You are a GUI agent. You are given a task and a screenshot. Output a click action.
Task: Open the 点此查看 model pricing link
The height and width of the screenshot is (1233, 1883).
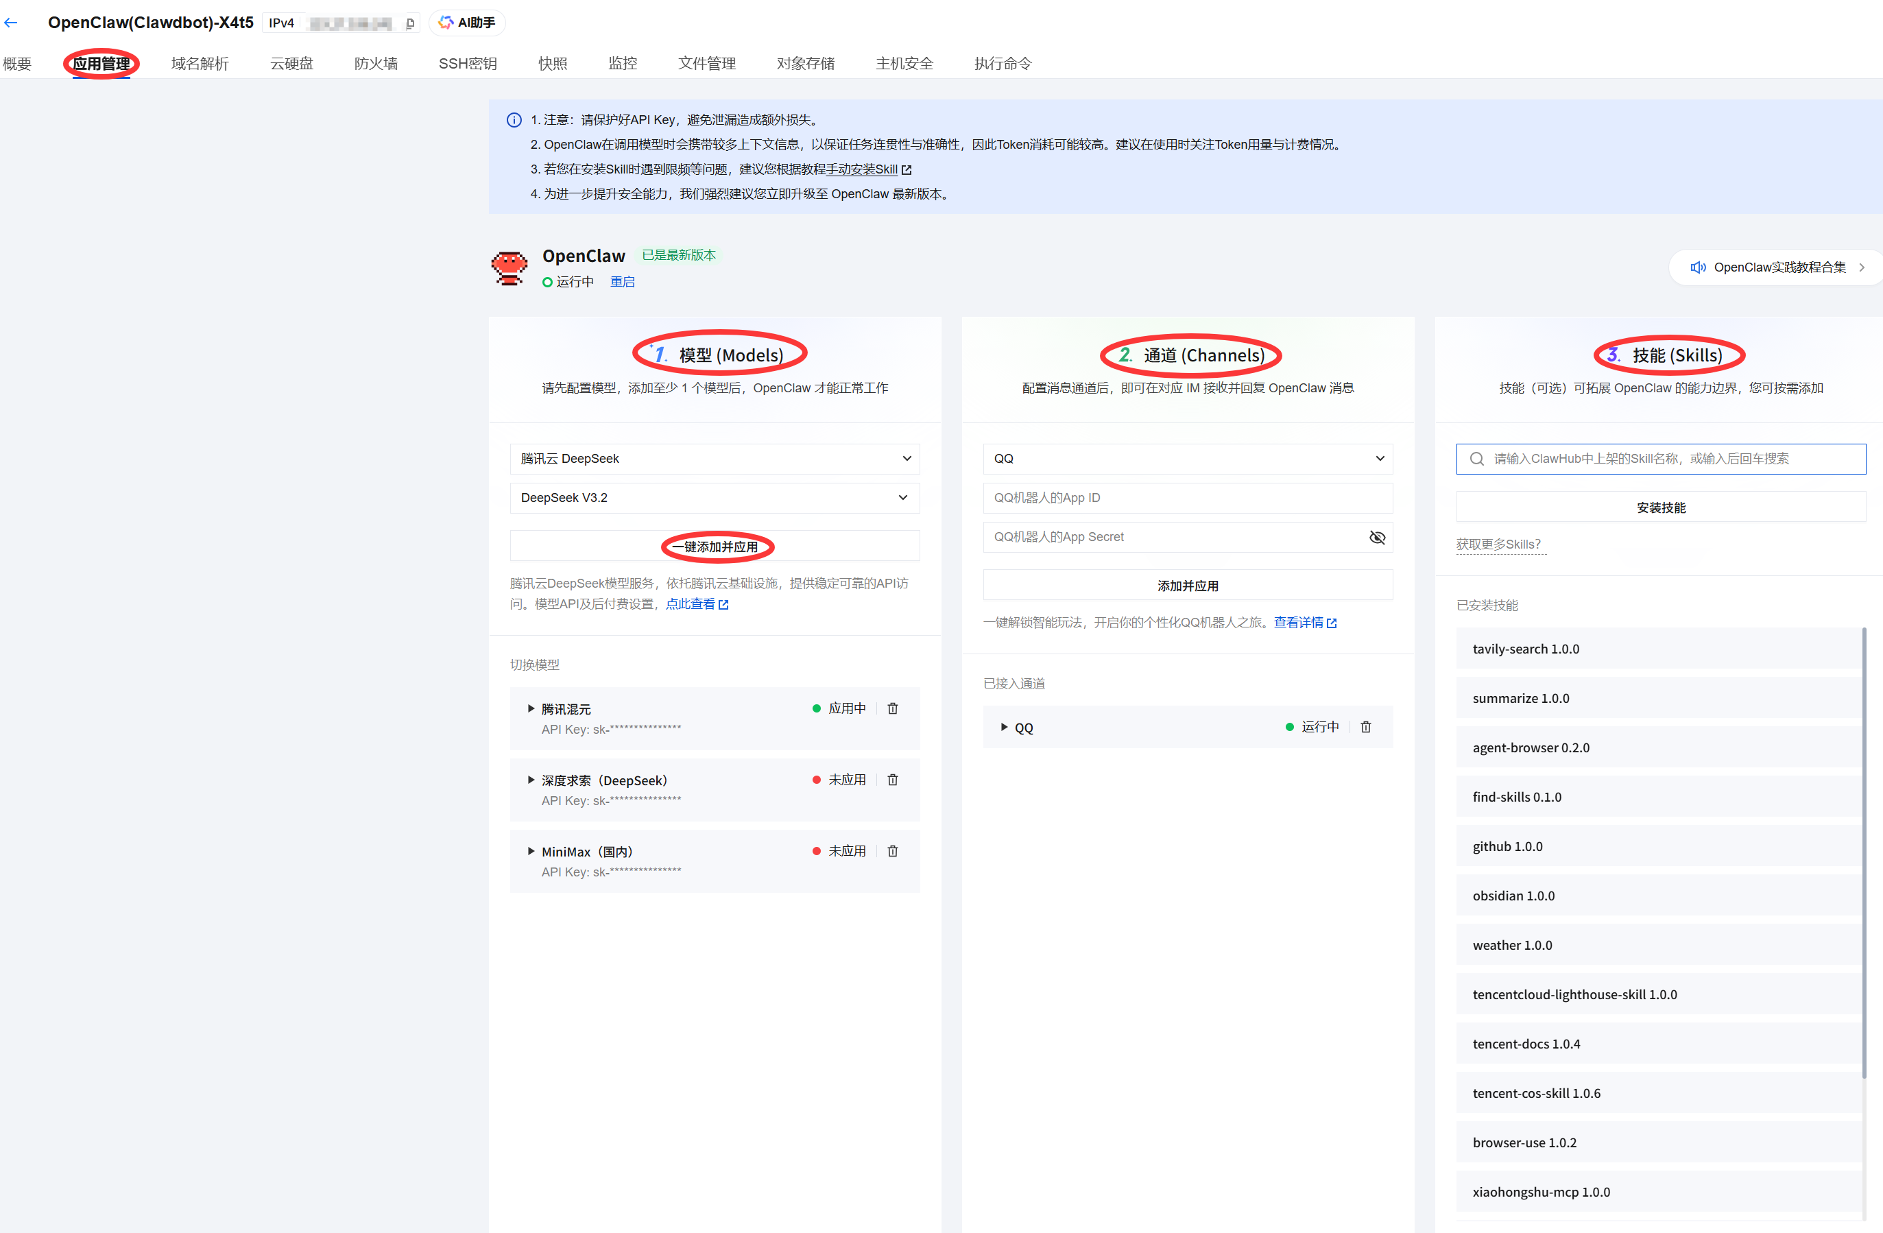click(697, 604)
